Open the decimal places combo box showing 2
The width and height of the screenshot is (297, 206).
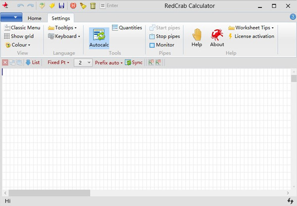(x=83, y=62)
